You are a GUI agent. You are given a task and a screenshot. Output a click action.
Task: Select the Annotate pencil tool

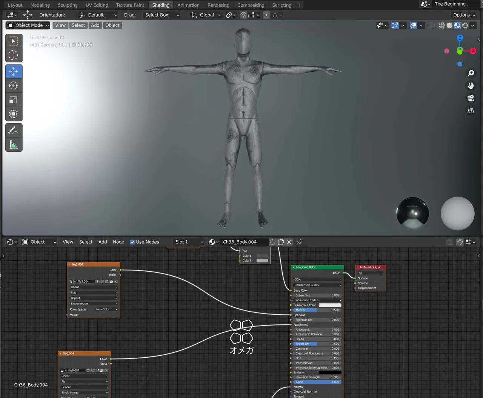click(x=14, y=131)
